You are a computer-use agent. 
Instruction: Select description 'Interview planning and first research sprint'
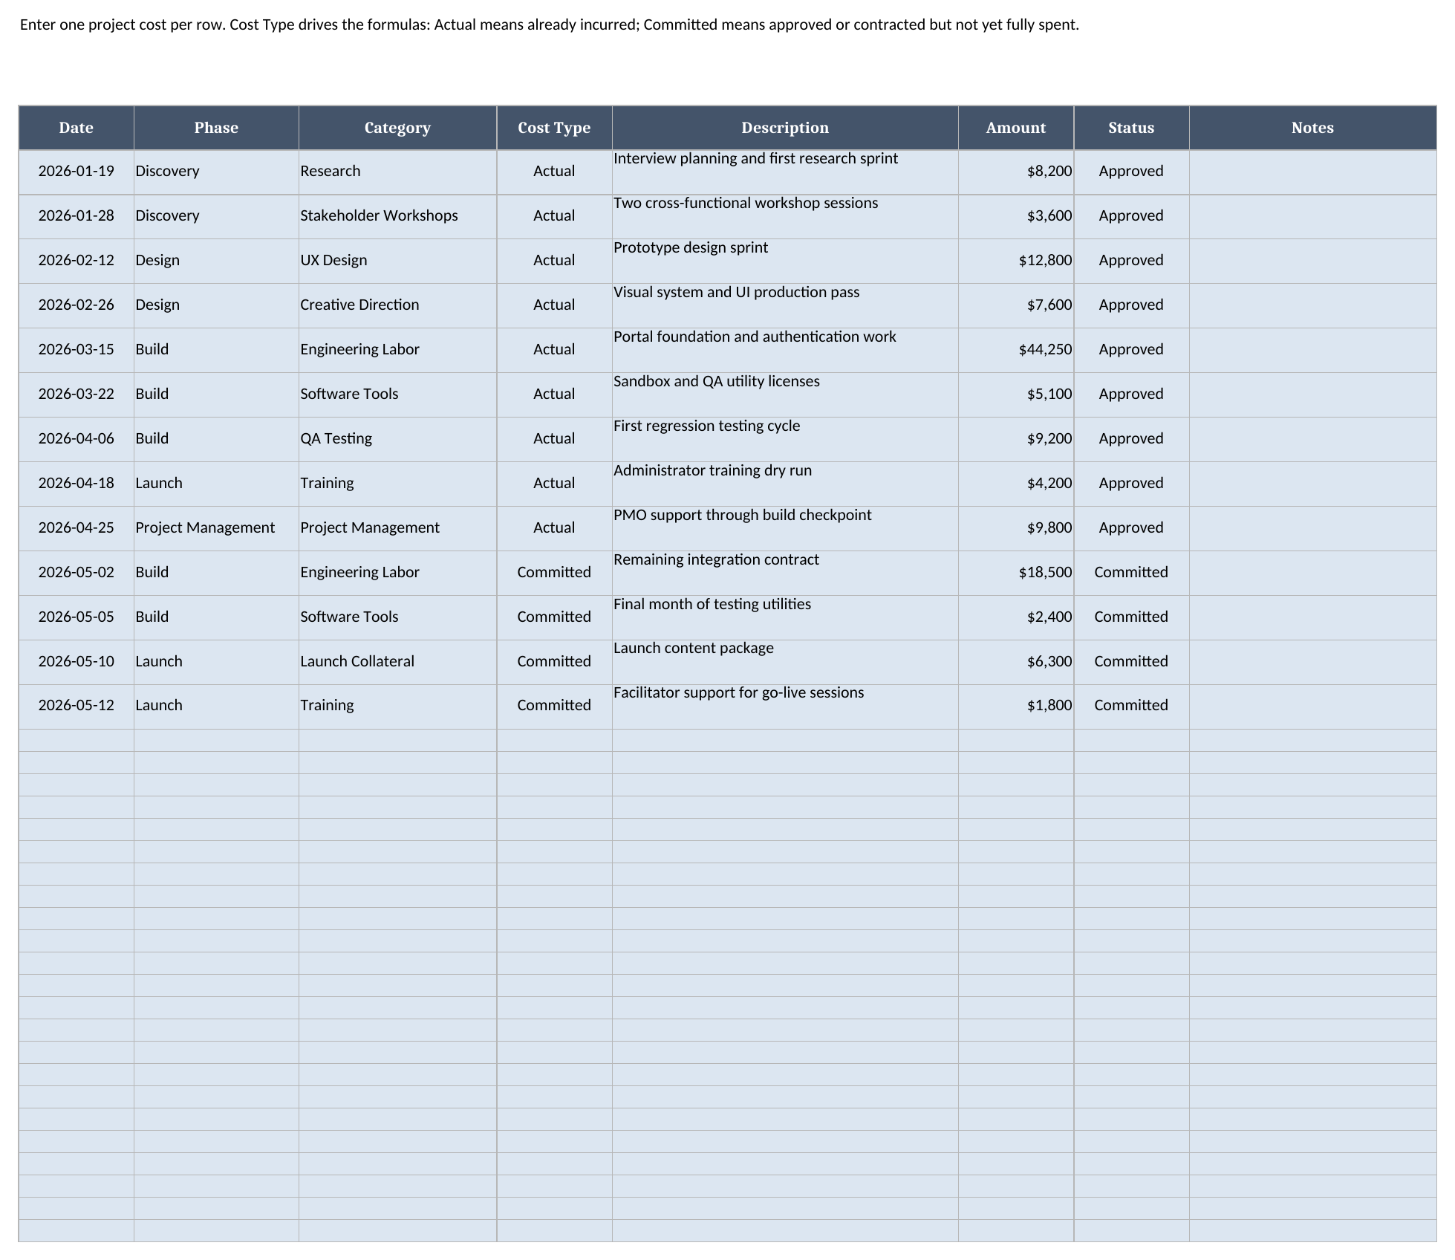(x=785, y=172)
